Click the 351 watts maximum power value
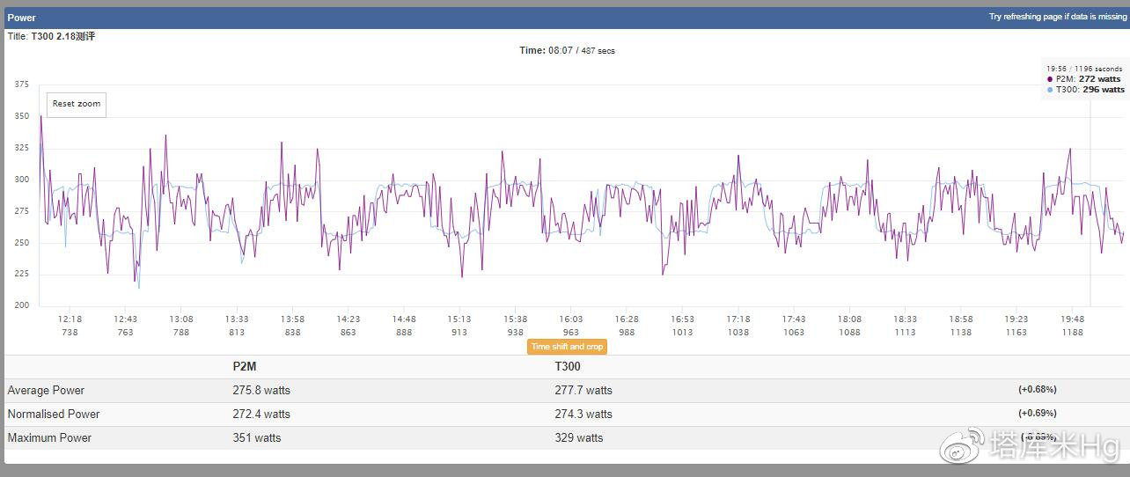The width and height of the screenshot is (1130, 477). pos(257,438)
